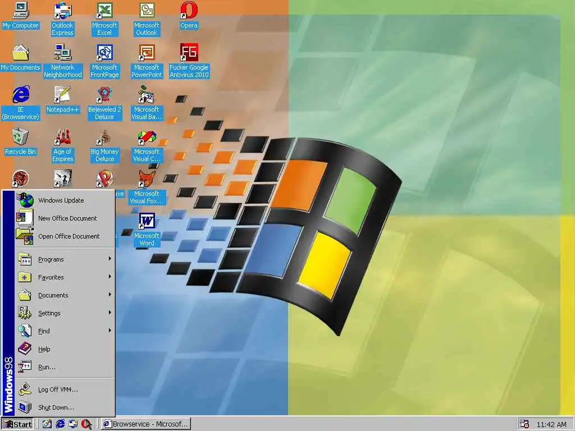Viewport: 575px width, 431px height.
Task: Select the IE (Browservice) desktop icon
Action: (21, 103)
